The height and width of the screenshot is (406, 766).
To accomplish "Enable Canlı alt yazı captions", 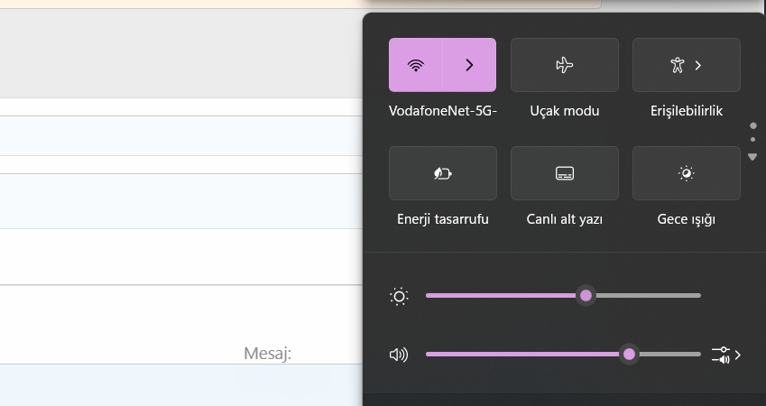I will 565,173.
